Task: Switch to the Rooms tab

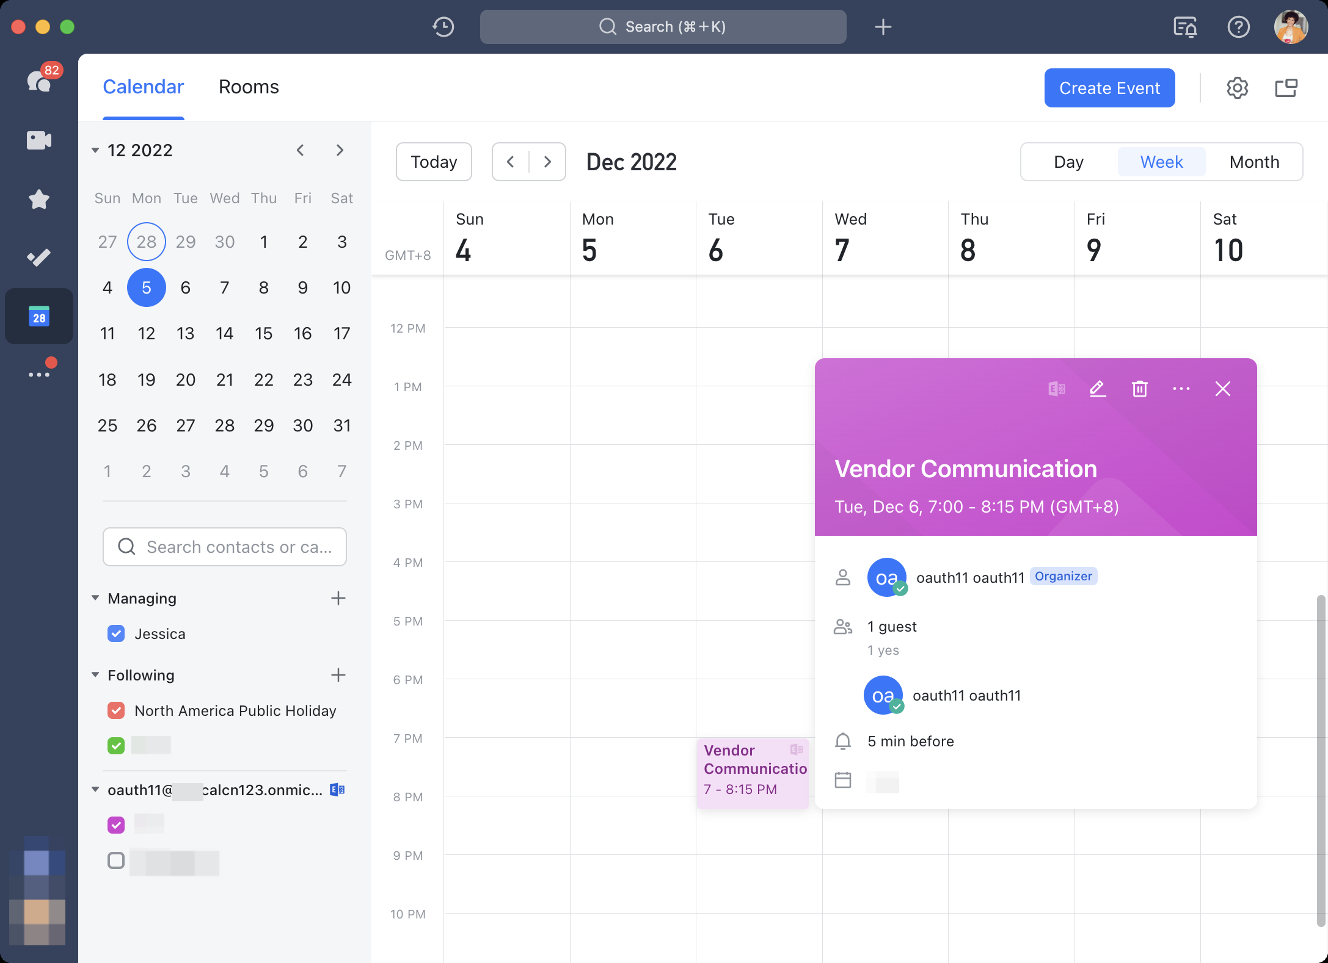Action: pos(248,87)
